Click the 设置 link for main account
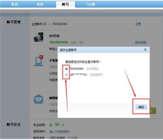This screenshot has width=163, height=140. pos(138,24)
